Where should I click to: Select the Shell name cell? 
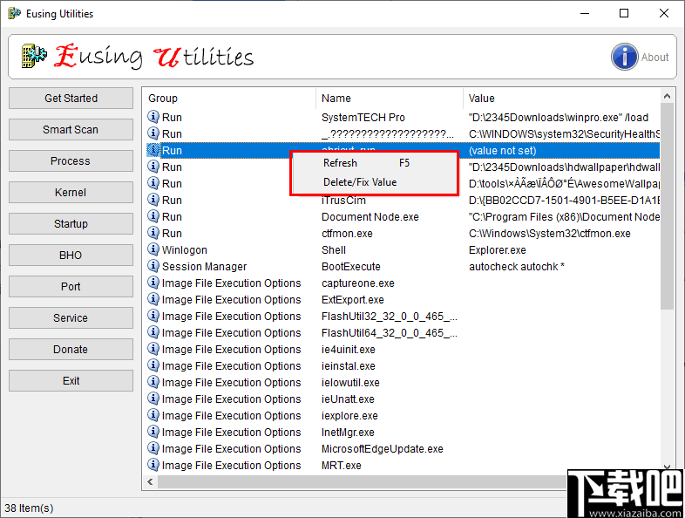333,250
